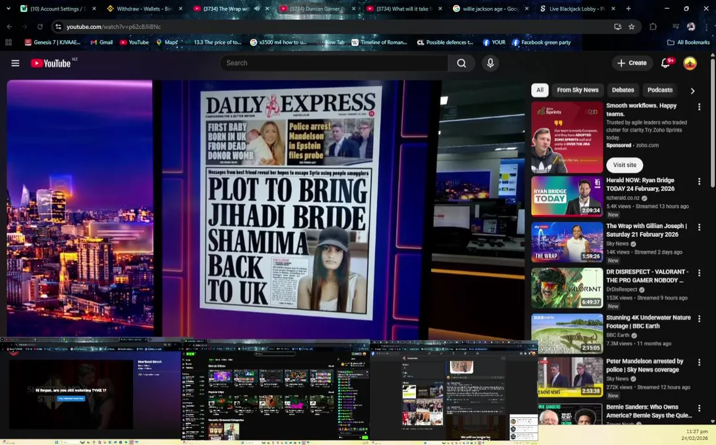Open the Genesis 7 KJVAAE bookmark
This screenshot has width=716, height=445.
coord(53,43)
